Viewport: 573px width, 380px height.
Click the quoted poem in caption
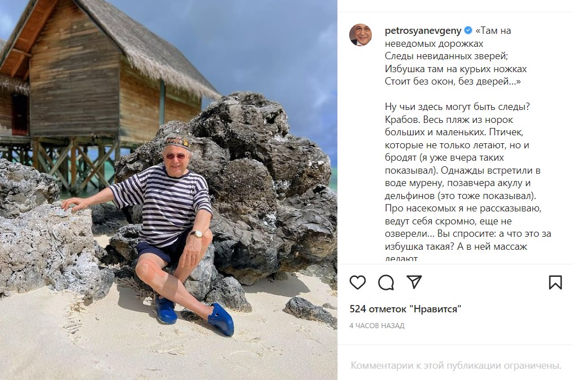(455, 56)
